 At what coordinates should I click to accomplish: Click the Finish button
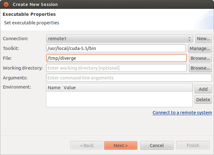pyautogui.click(x=193, y=146)
